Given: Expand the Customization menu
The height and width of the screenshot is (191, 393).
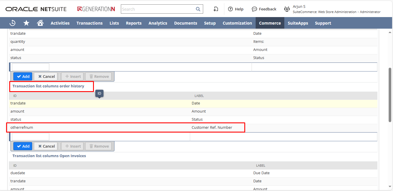Looking at the screenshot, I should tap(237, 23).
